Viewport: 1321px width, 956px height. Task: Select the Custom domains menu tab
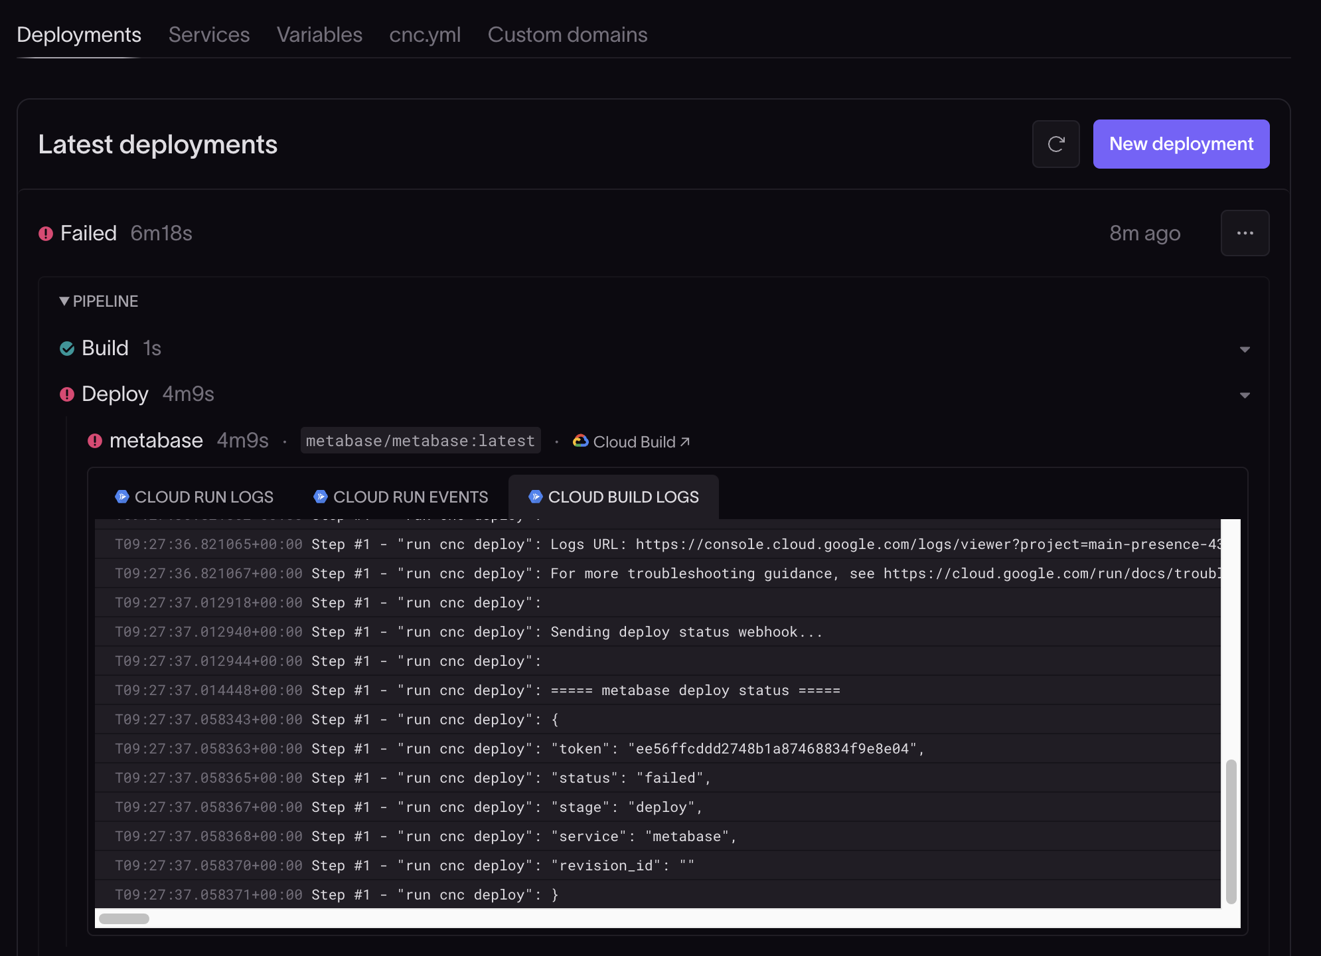(567, 34)
